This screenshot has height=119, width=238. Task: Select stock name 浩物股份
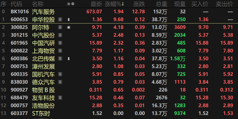43,106
